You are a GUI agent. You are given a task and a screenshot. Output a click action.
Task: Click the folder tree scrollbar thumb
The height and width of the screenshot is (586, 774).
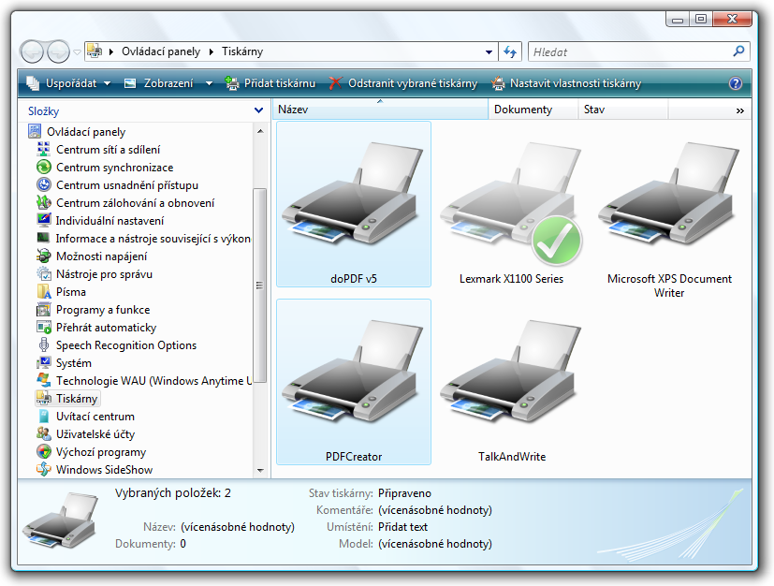[260, 286]
